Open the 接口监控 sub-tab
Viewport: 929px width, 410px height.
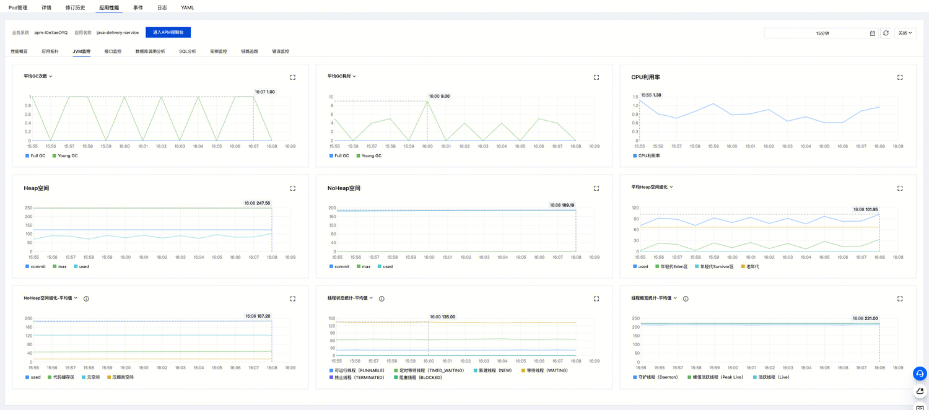pyautogui.click(x=113, y=51)
